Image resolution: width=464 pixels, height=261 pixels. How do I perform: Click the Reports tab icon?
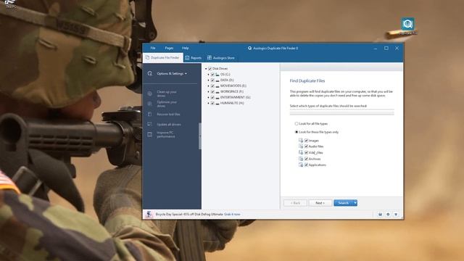coord(187,58)
